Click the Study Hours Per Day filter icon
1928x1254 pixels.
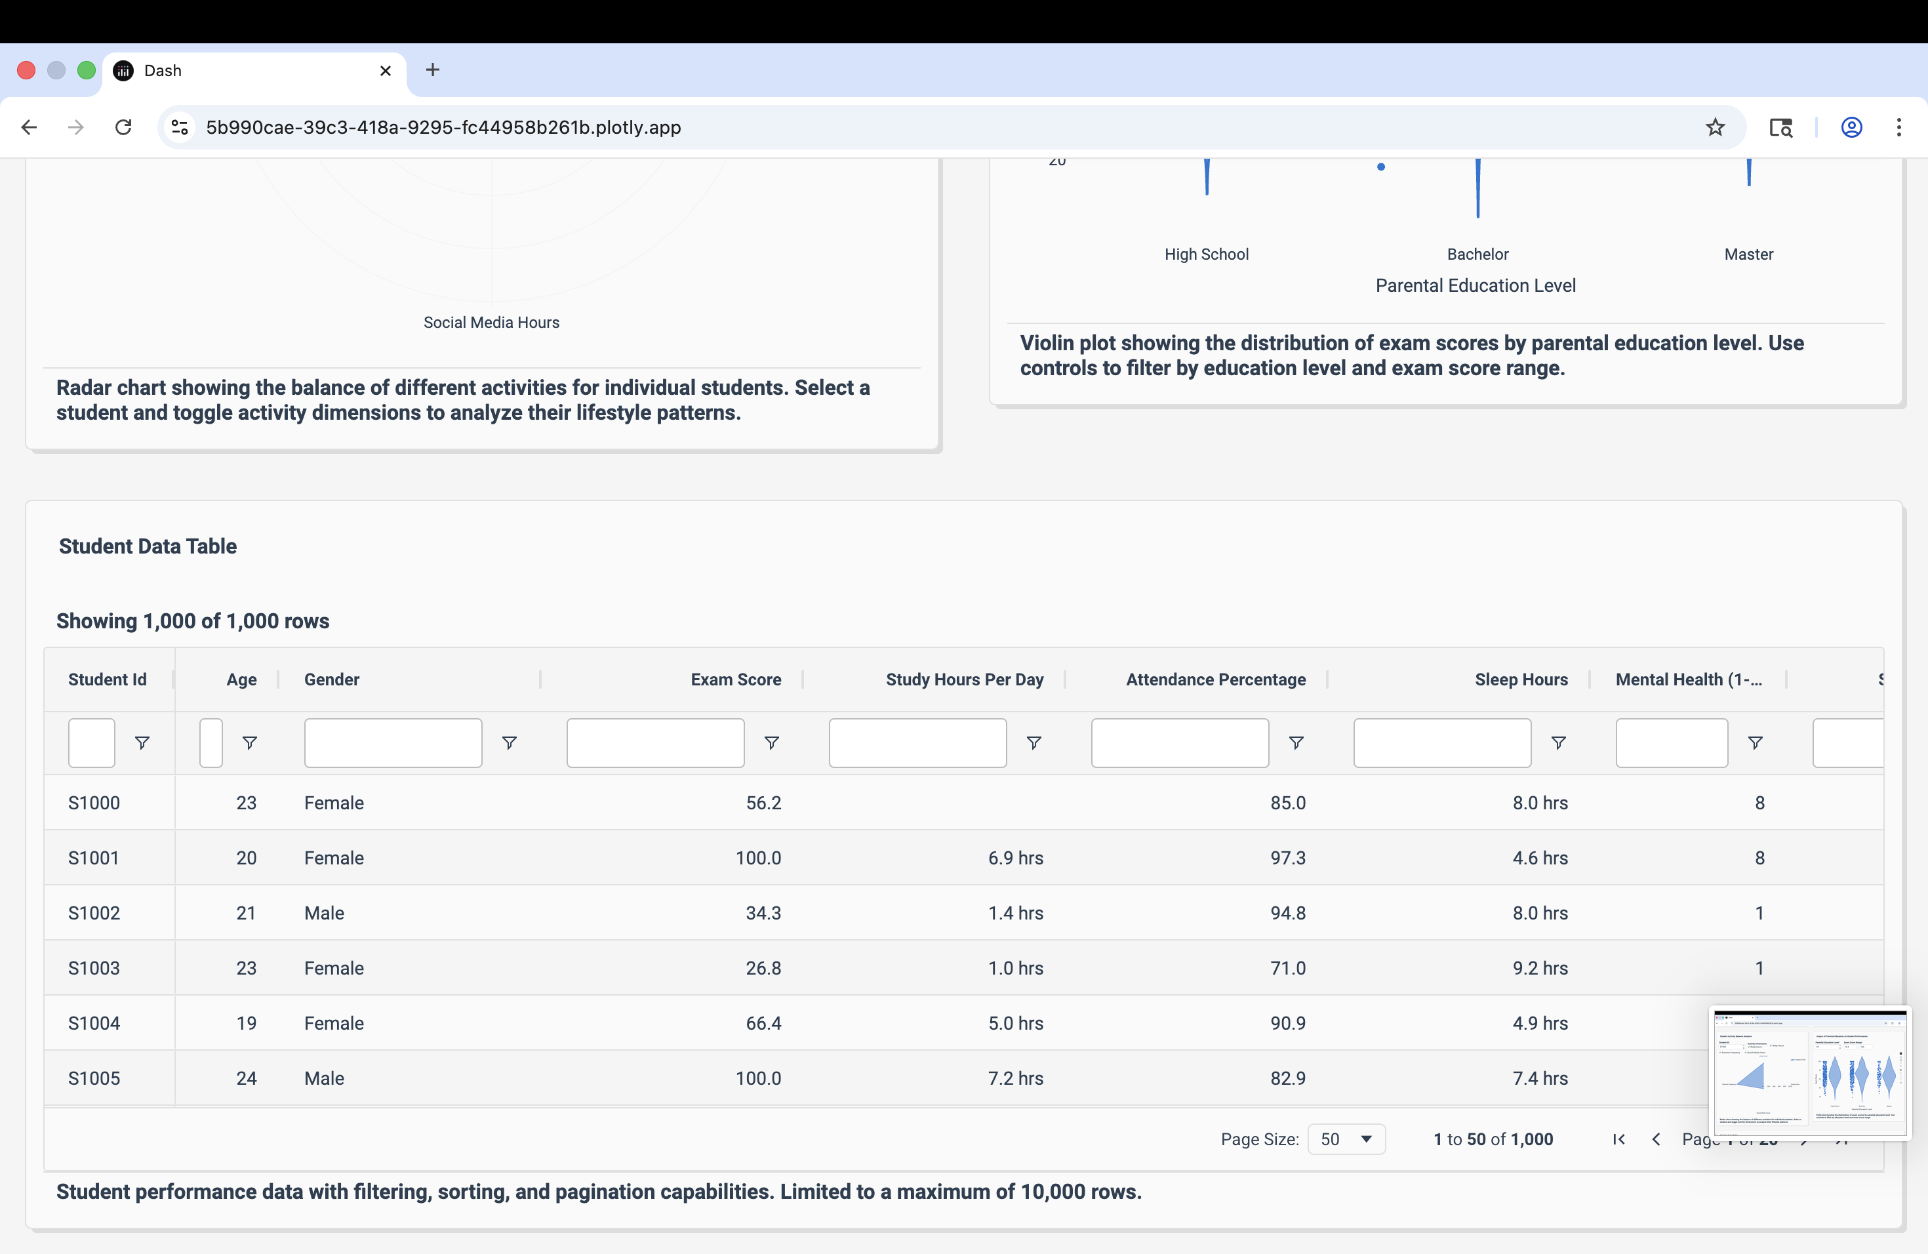(x=1034, y=743)
